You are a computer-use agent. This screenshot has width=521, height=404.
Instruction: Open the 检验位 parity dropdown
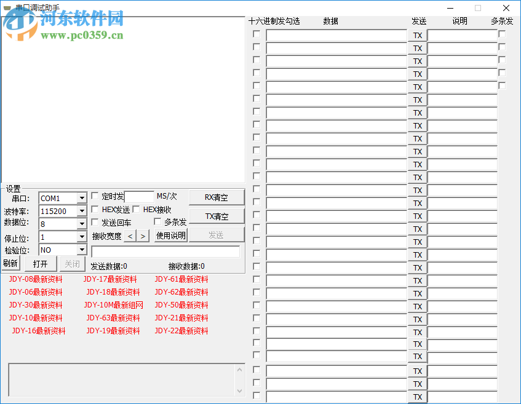(x=81, y=250)
